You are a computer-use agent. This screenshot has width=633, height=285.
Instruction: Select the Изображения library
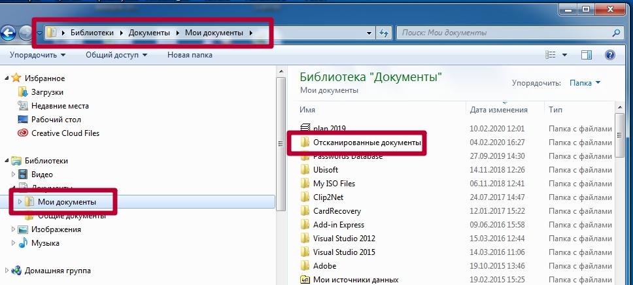pos(56,229)
